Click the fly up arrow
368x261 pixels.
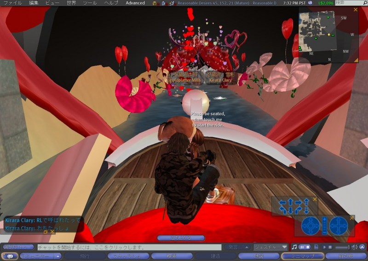click(306, 203)
